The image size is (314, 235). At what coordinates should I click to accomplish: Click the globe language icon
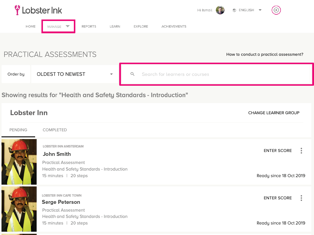click(234, 10)
